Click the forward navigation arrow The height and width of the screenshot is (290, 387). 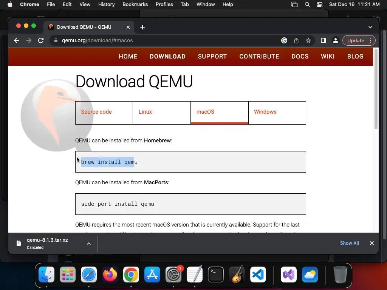click(29, 40)
